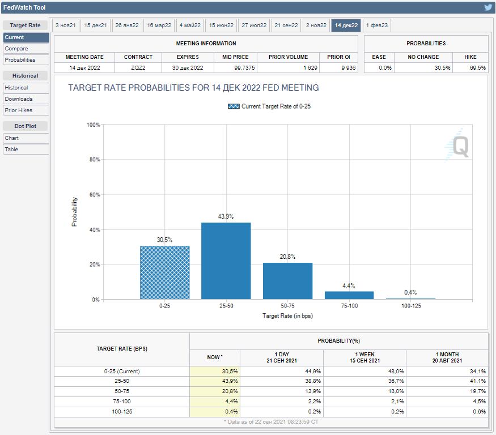Click the hatched Current Target Rate legend swatch
Image resolution: width=496 pixels, height=435 pixels.
tap(234, 106)
